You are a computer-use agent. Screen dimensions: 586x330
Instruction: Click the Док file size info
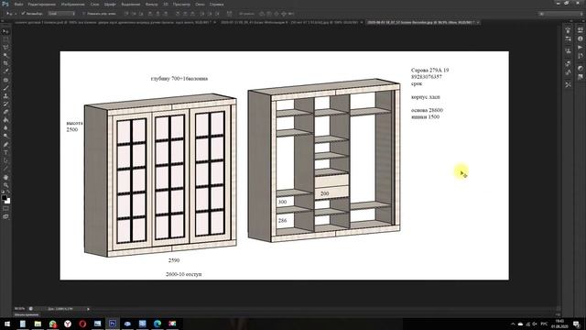click(x=60, y=309)
